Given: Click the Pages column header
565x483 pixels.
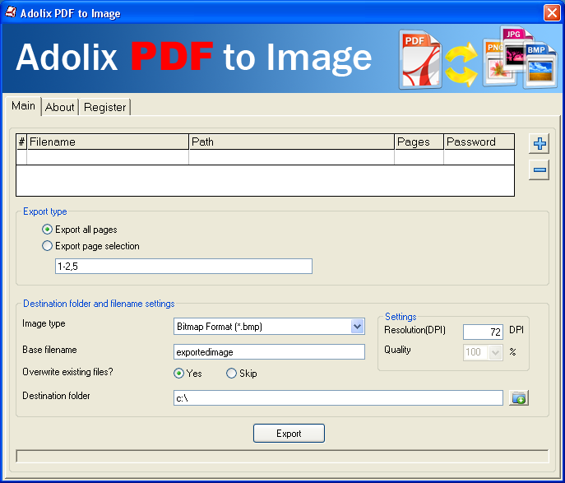Looking at the screenshot, I should [x=419, y=142].
